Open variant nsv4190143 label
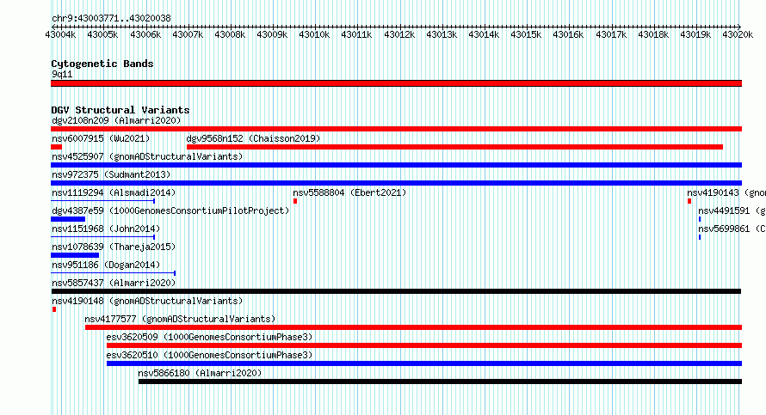 [x=726, y=192]
